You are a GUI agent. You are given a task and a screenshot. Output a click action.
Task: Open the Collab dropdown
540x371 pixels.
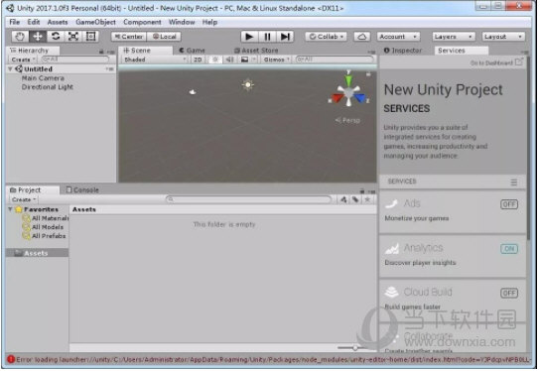pos(326,37)
